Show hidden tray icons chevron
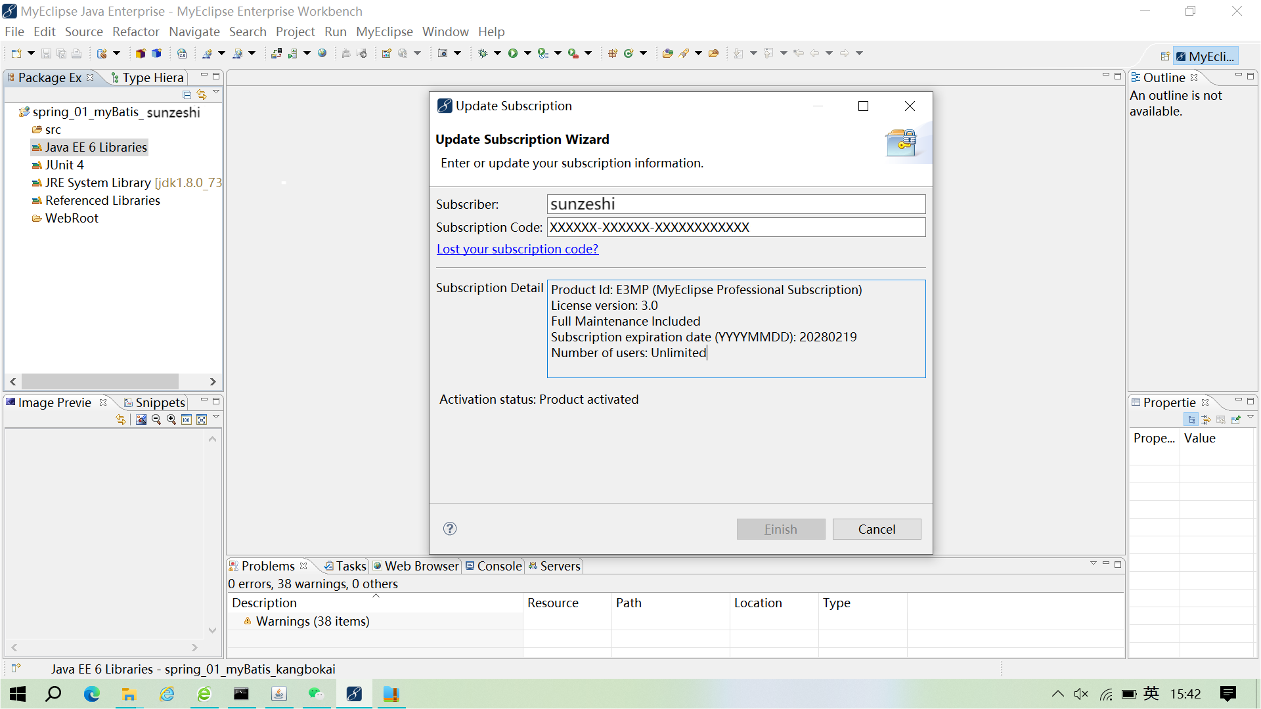This screenshot has height=709, width=1261. click(x=1057, y=694)
